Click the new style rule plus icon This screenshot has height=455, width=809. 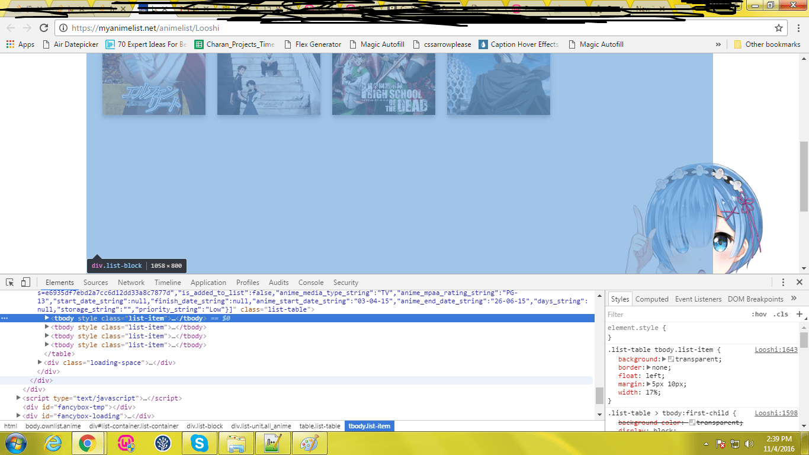coord(799,315)
